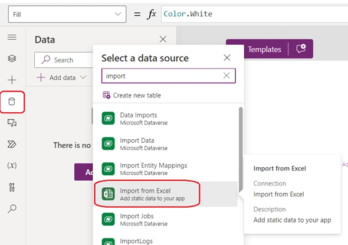Click the 'Add static data to your app' tooltip description
Screen dimensions: 348x245
[292, 220]
